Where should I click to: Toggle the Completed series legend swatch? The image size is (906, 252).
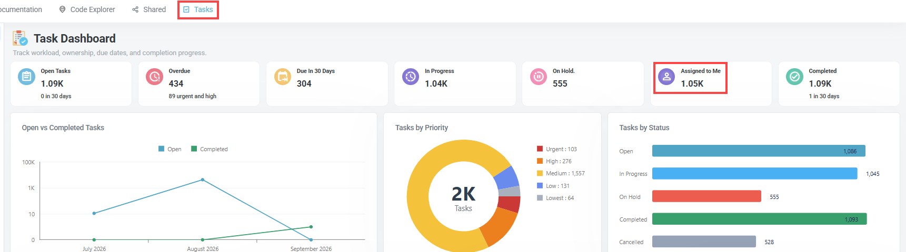(x=194, y=149)
